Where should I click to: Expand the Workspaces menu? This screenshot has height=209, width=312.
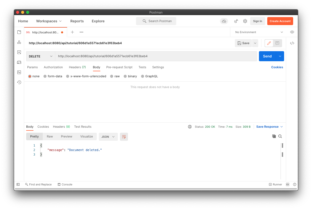pyautogui.click(x=49, y=21)
